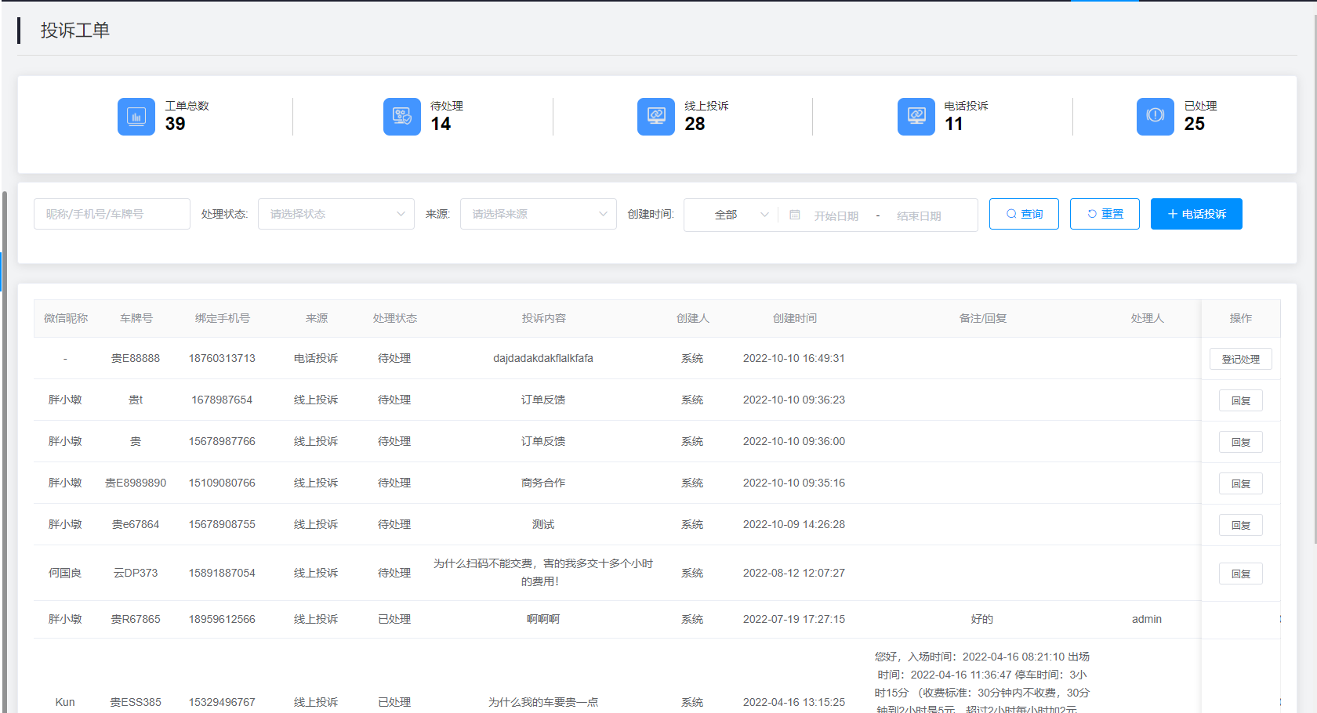
Task: Click the 开始日期 start date field
Action: (836, 215)
